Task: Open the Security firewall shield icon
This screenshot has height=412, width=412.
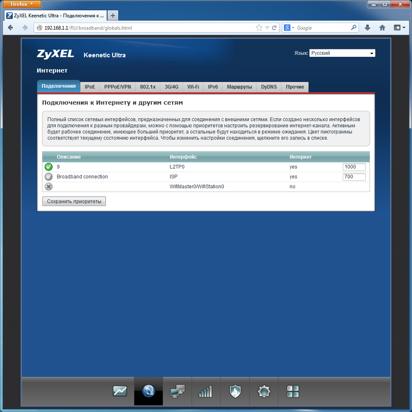Action: point(235,391)
